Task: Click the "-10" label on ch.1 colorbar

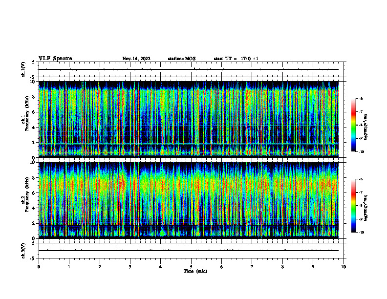Action: coord(362,152)
